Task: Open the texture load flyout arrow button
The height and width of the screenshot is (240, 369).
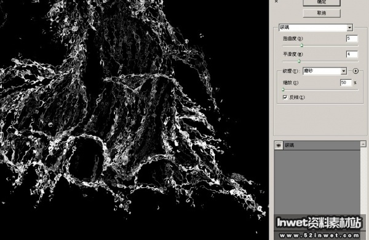Action: tap(355, 71)
